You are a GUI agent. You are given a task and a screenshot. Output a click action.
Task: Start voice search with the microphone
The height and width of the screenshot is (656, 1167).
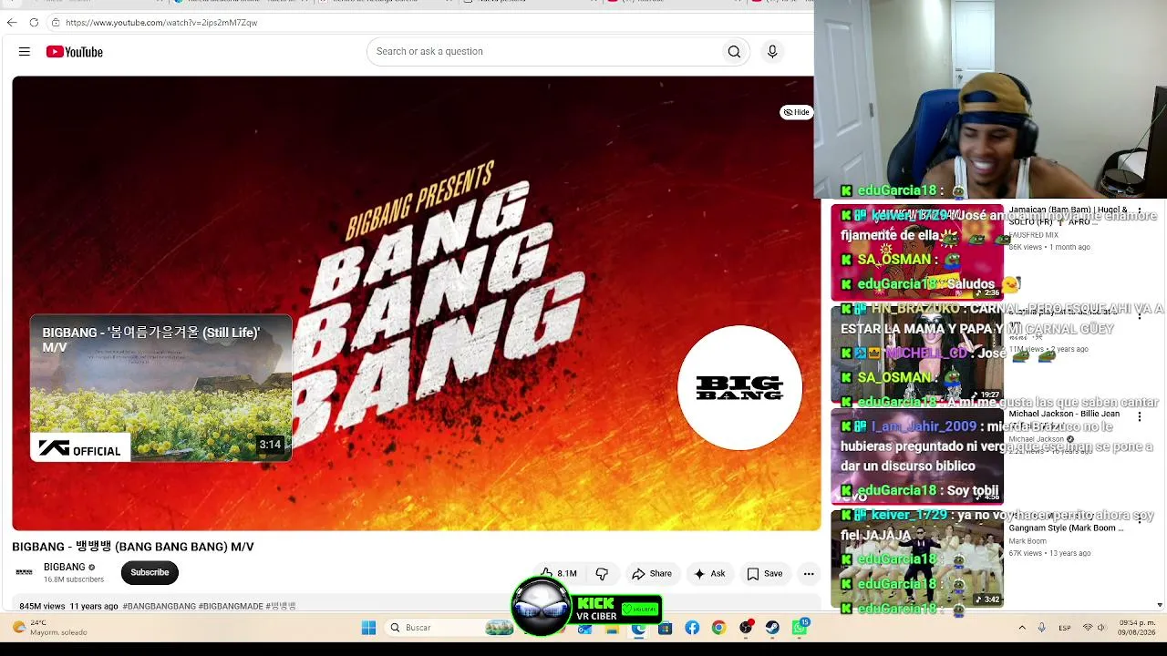772,52
